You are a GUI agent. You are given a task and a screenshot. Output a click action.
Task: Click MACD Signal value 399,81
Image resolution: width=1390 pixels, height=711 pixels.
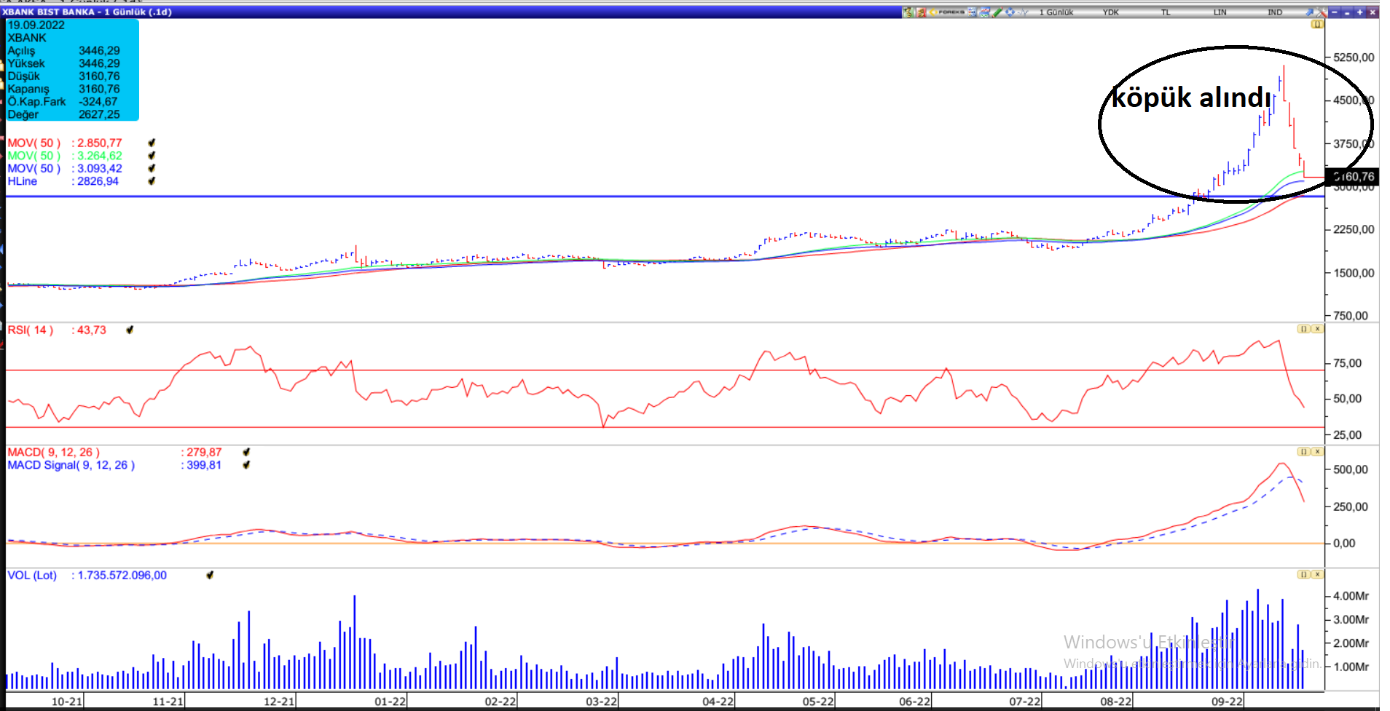point(204,465)
